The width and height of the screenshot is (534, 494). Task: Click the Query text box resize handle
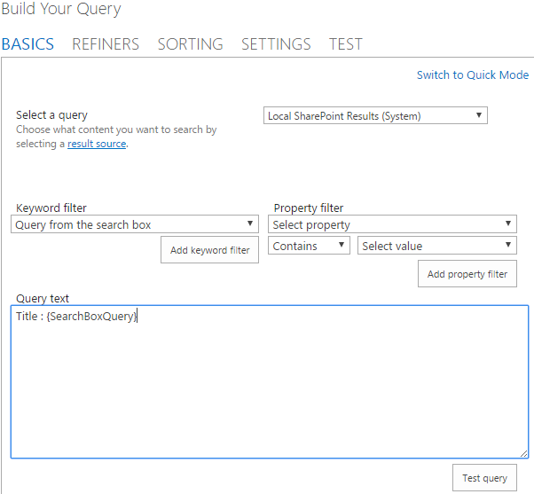pyautogui.click(x=523, y=454)
